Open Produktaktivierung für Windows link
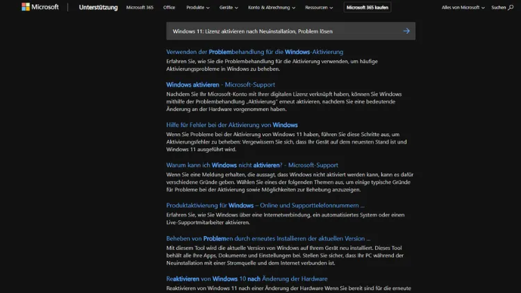 265,206
